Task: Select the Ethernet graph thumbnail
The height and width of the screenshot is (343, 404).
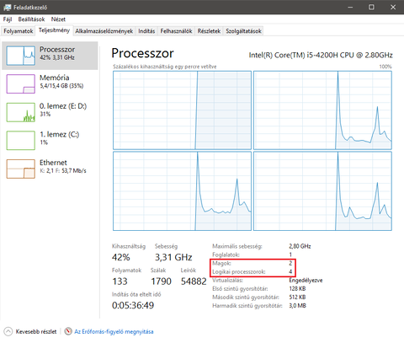Action: pyautogui.click(x=21, y=169)
